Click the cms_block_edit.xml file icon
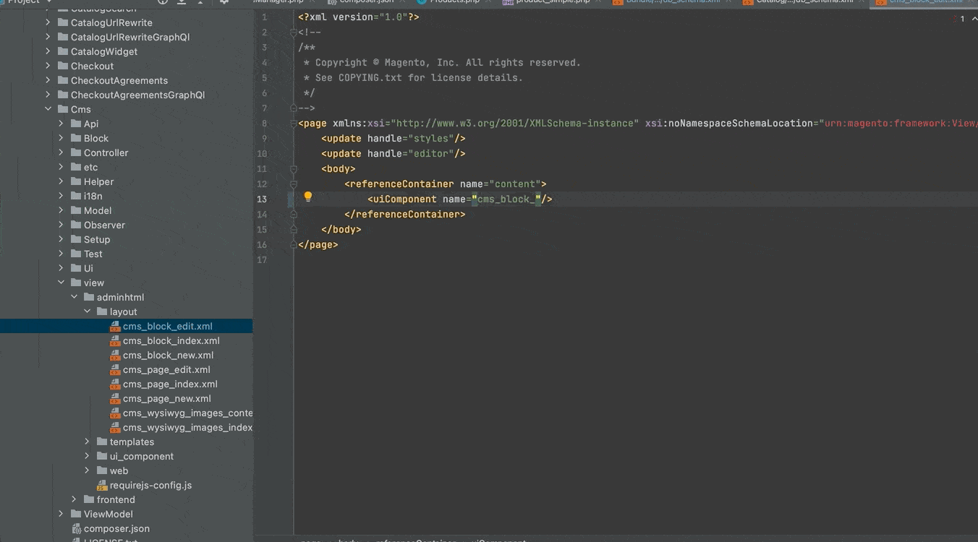Viewport: 978px width, 542px height. [x=115, y=327]
